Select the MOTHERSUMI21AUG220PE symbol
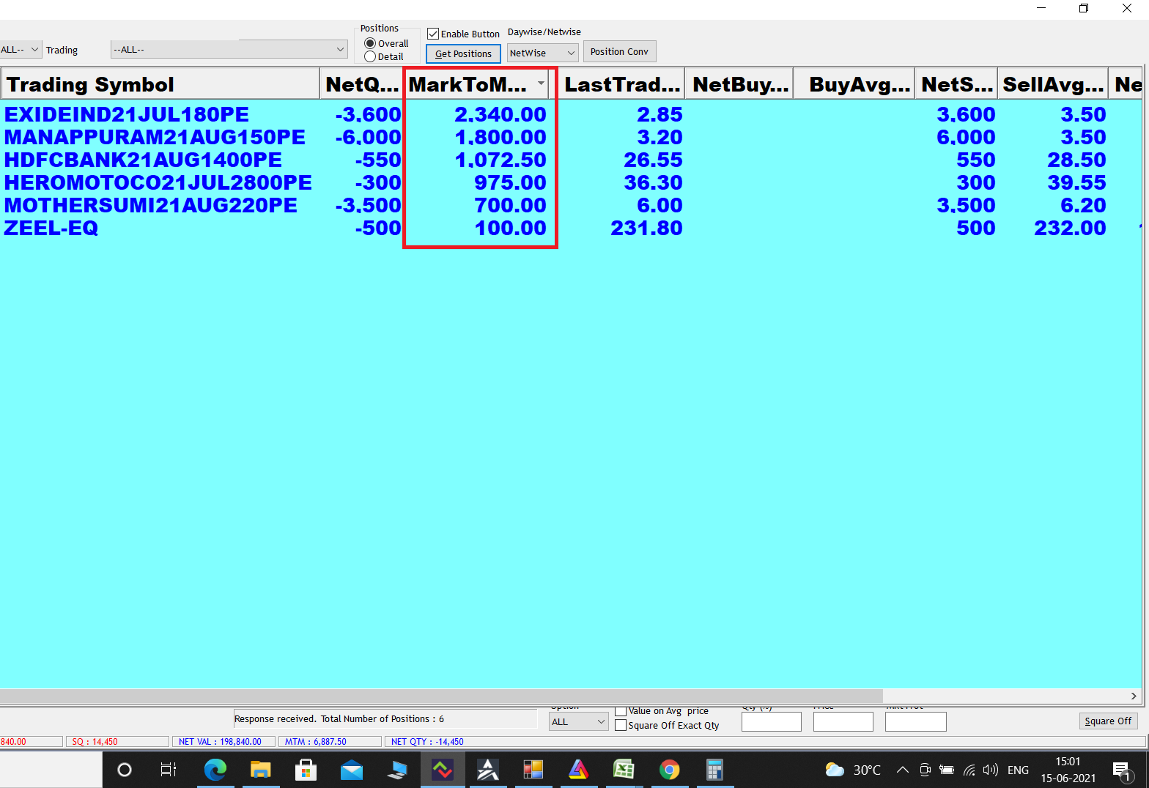 click(x=151, y=205)
